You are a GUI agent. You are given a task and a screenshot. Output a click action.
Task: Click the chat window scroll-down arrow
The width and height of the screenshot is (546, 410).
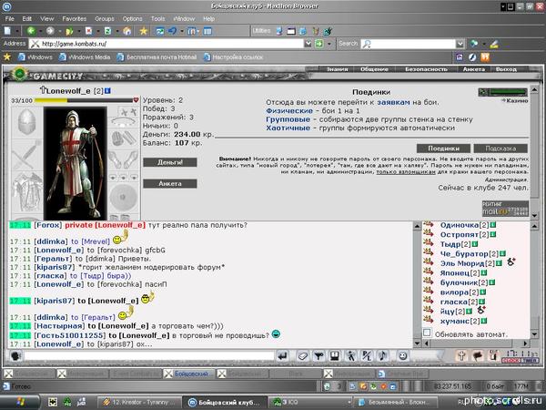pos(417,343)
